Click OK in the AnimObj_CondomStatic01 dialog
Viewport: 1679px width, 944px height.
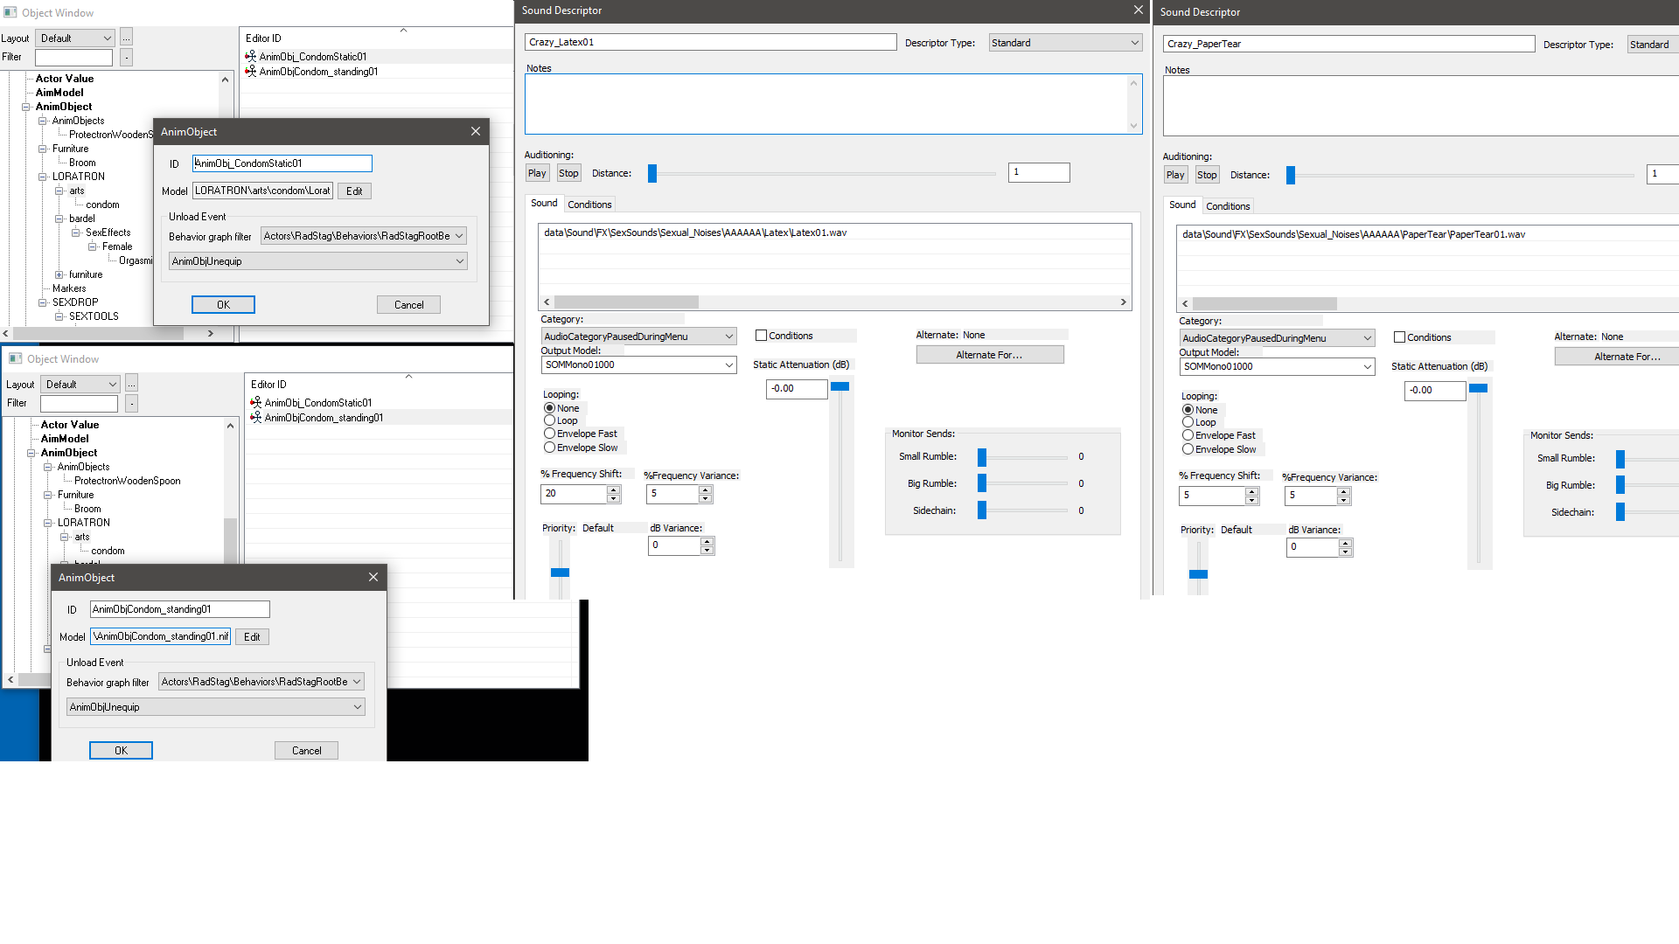223,305
